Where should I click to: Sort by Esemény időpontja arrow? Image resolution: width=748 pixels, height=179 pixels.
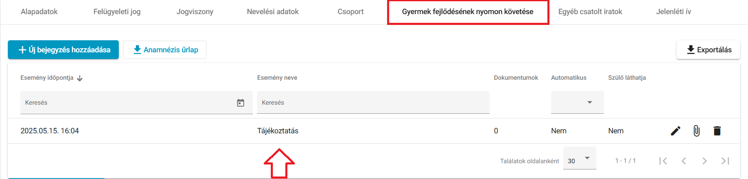click(x=80, y=78)
